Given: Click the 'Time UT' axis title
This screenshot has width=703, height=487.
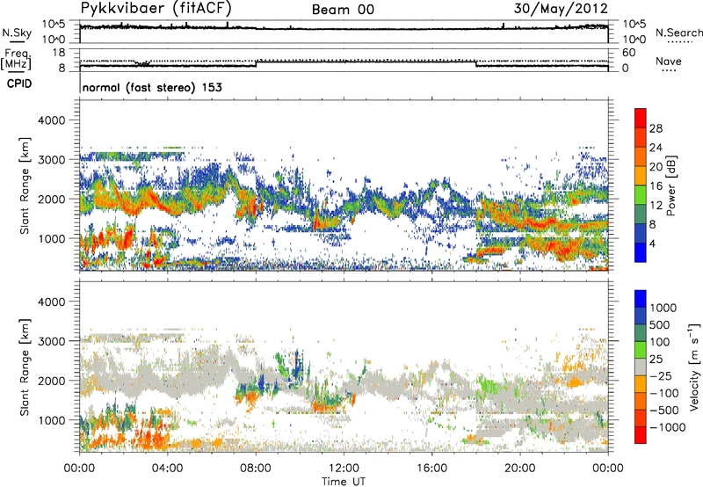Looking at the screenshot, I should tap(344, 482).
